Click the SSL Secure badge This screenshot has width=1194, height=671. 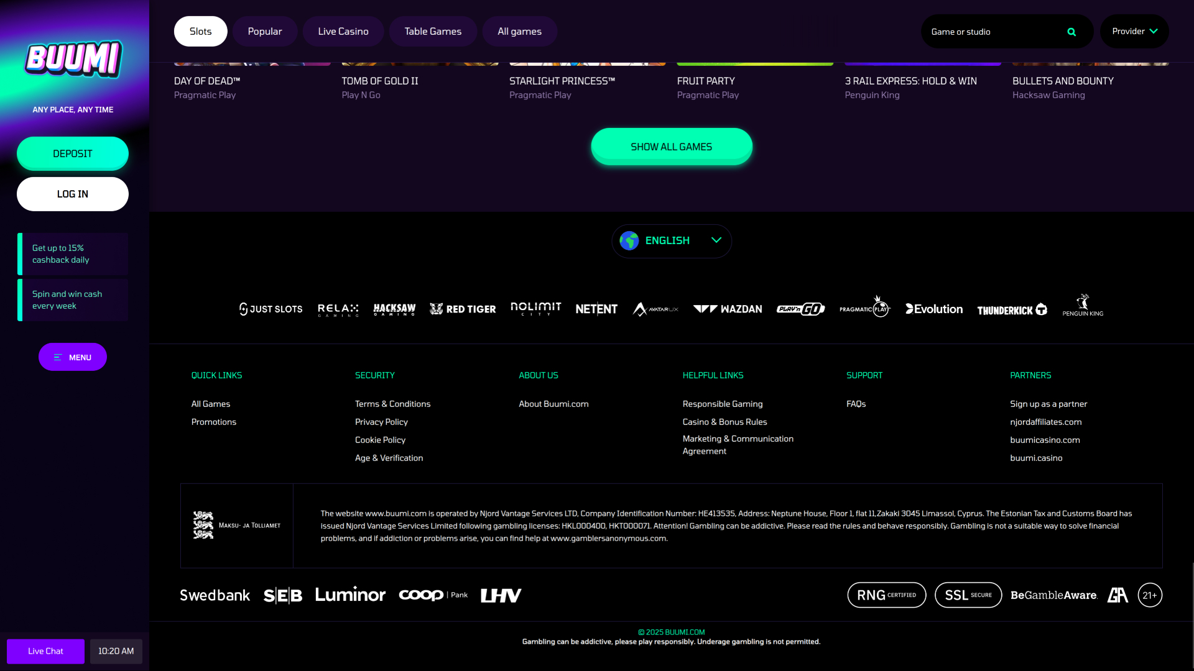(968, 595)
